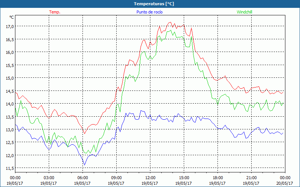Click the '12:00' time axis label
Image resolution: width=300 pixels, height=187 pixels.
[x=150, y=178]
